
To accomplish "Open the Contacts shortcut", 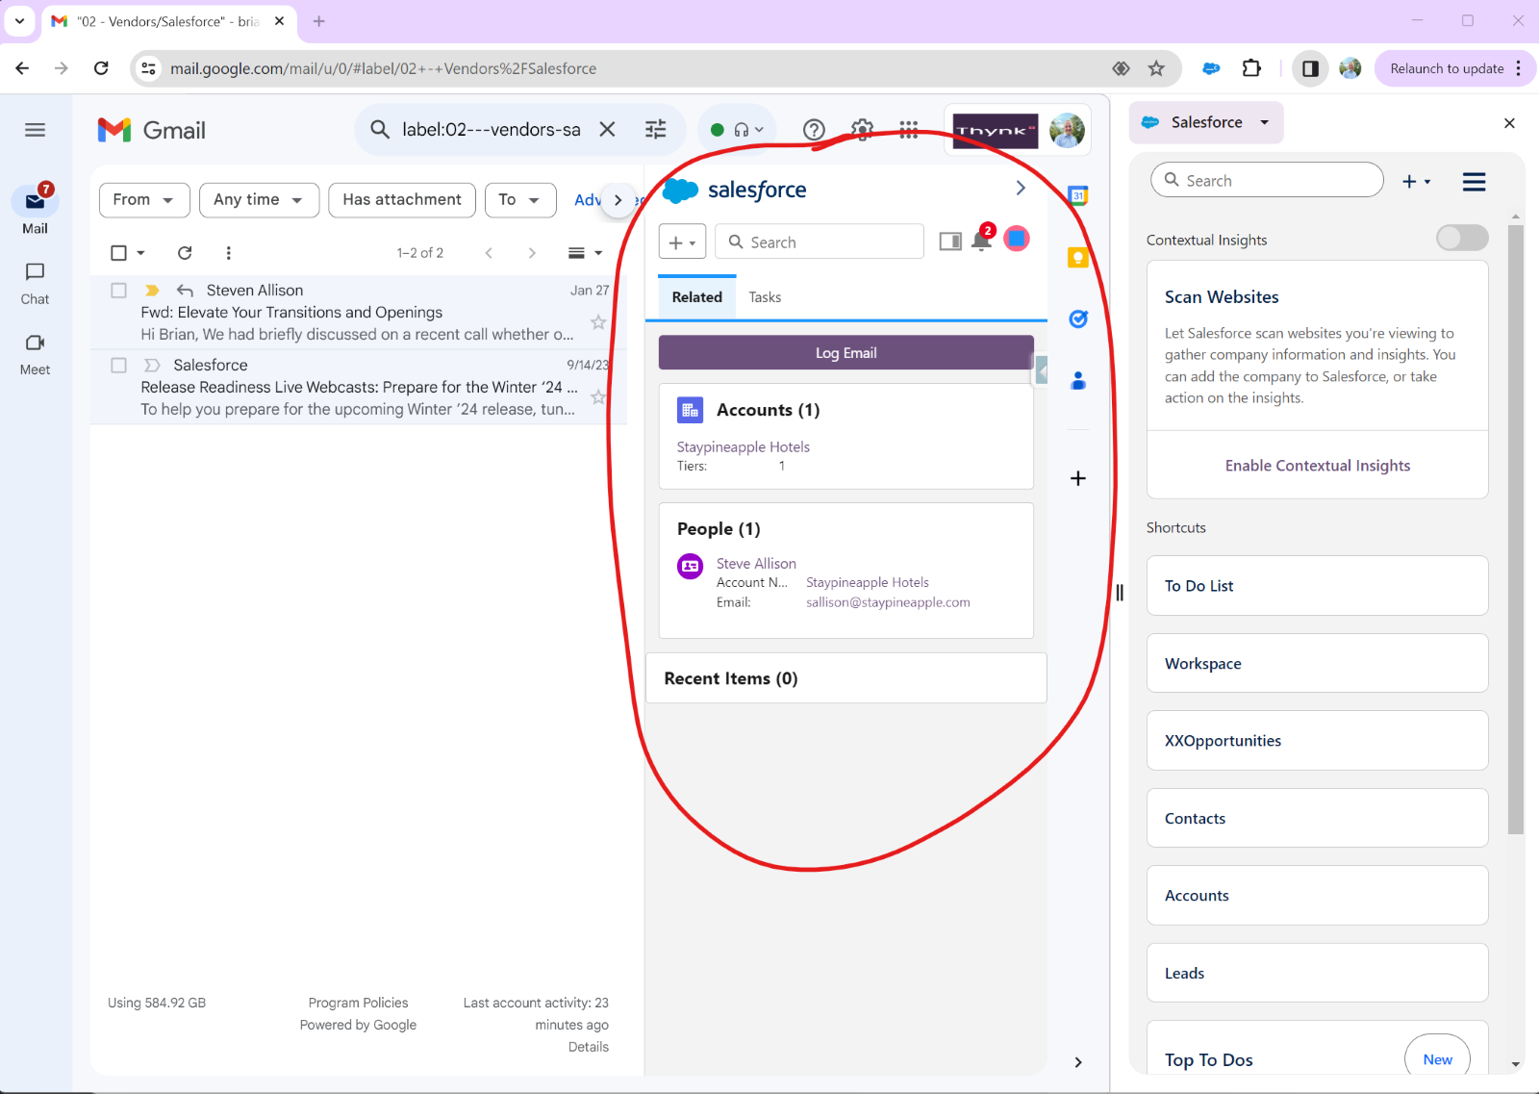I will [1317, 818].
